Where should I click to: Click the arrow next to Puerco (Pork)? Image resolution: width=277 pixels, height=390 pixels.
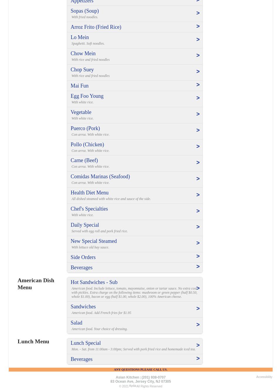click(198, 130)
